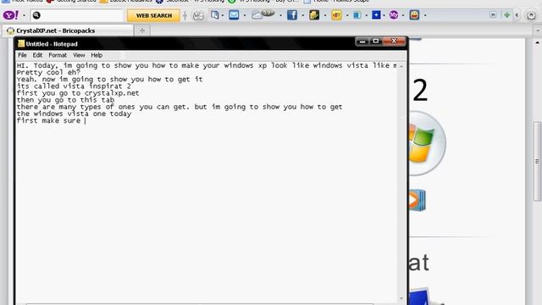542x305 pixels.
Task: Expand the dropdown beside the bookmarks page icon
Action: [222, 15]
